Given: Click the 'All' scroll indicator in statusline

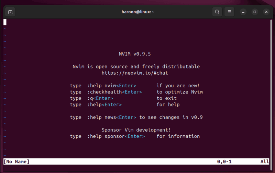Looking at the screenshot, I should 265,162.
